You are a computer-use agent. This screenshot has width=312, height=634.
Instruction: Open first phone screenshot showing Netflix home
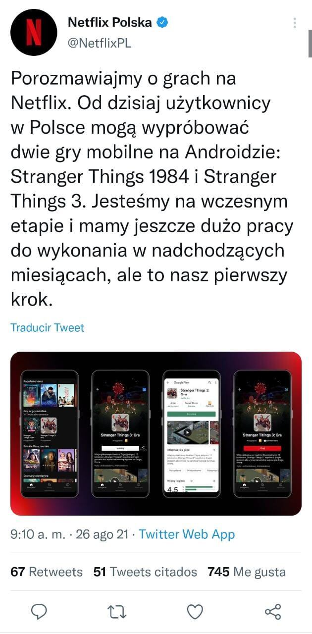click(x=50, y=433)
